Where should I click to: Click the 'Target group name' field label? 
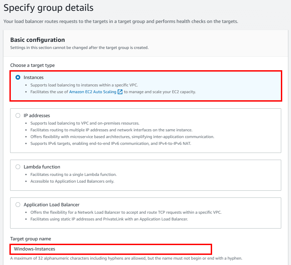31,239
